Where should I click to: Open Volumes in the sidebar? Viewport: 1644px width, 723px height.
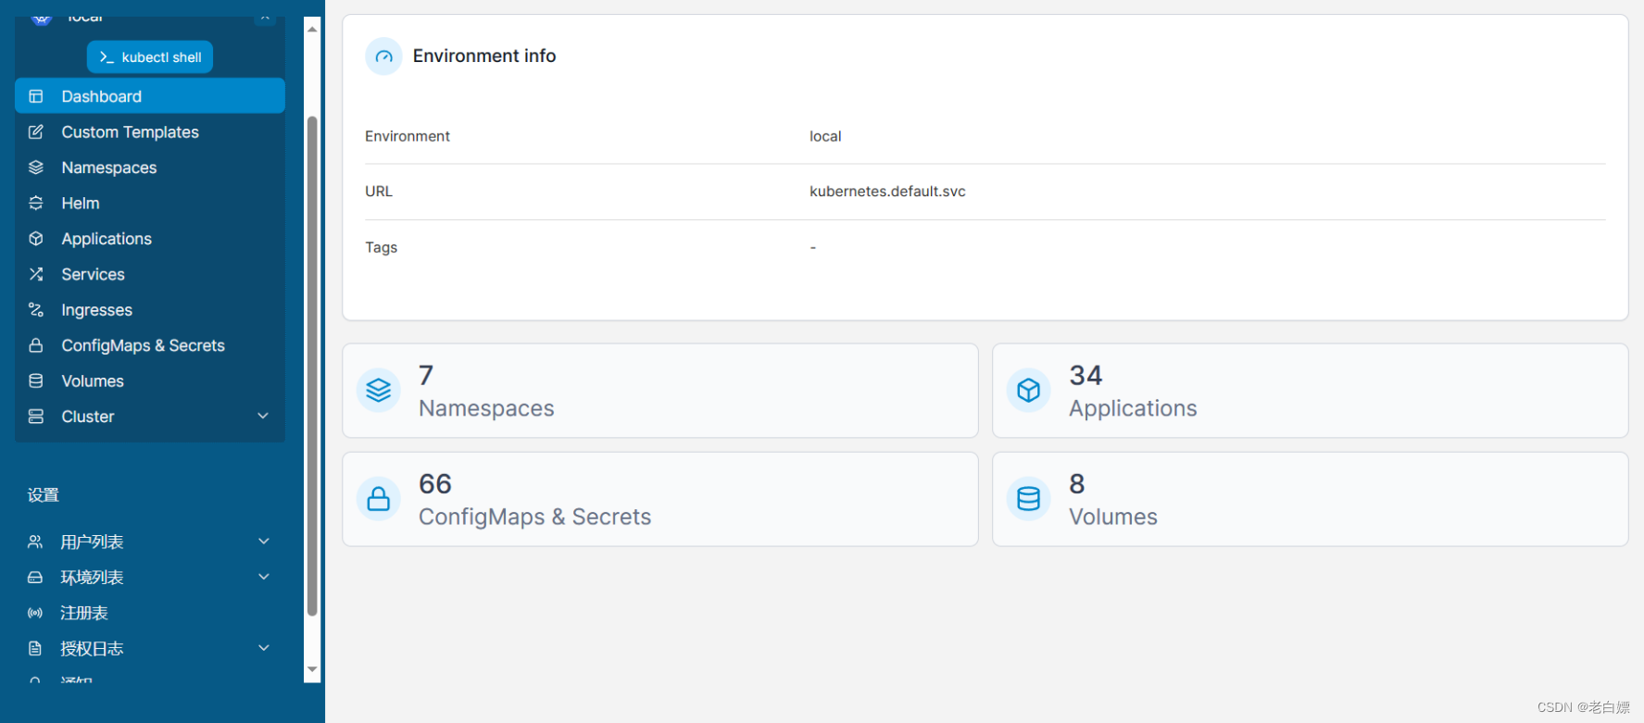click(x=150, y=380)
